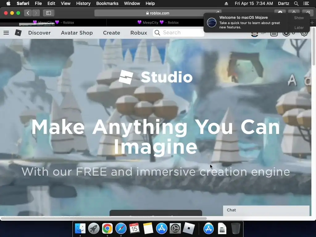
Task: Open the Help menu
Action: pos(150,3)
